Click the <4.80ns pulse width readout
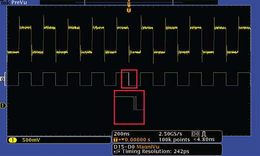 [x=204, y=140]
